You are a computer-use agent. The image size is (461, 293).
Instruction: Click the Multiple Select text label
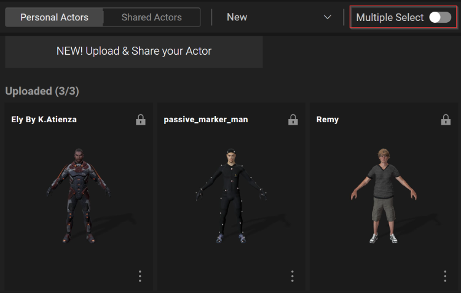(390, 17)
